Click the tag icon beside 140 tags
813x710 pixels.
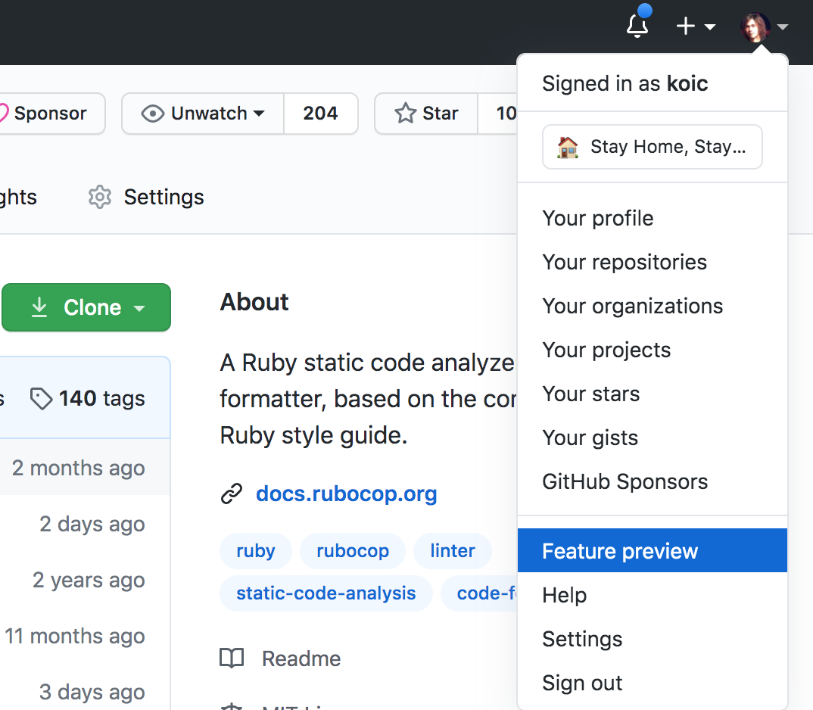click(x=43, y=397)
